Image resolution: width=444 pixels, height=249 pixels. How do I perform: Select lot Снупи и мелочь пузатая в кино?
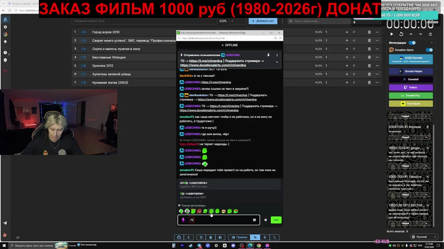coord(116,49)
